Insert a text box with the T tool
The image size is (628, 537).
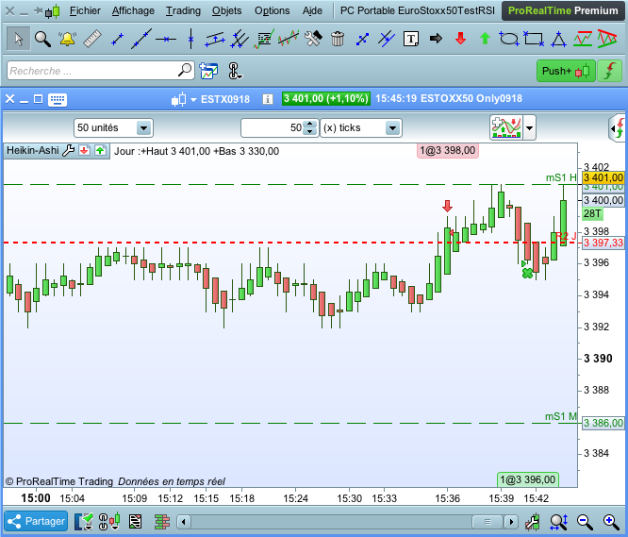point(411,39)
